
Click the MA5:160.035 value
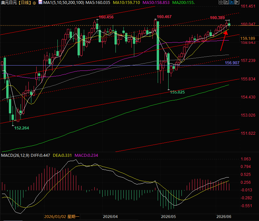coord(98,3)
